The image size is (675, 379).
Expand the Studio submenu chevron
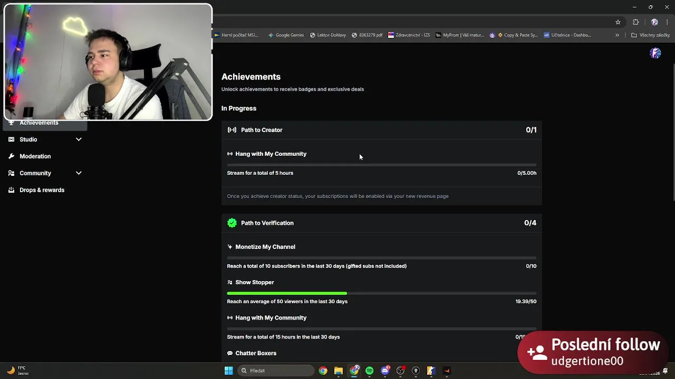(79, 139)
